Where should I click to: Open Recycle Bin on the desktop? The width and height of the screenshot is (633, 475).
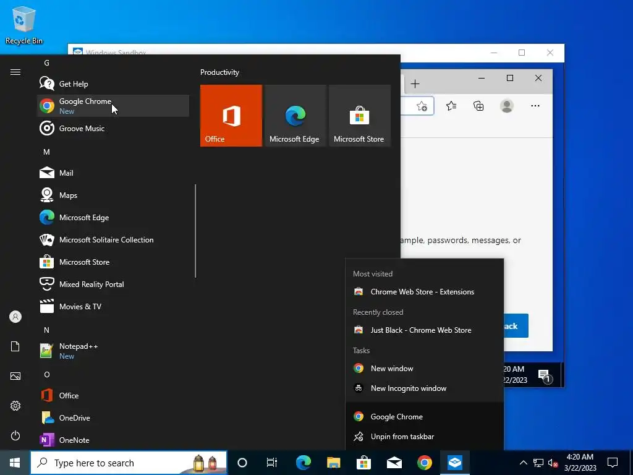point(24,25)
